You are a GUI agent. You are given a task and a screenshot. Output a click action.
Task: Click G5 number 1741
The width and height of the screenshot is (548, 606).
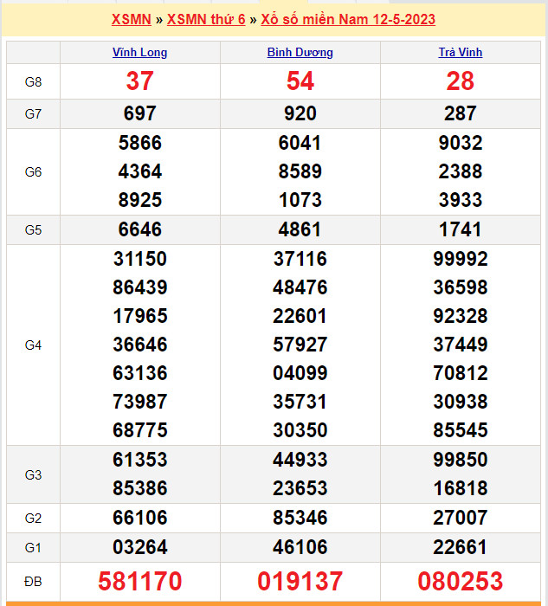[461, 229]
